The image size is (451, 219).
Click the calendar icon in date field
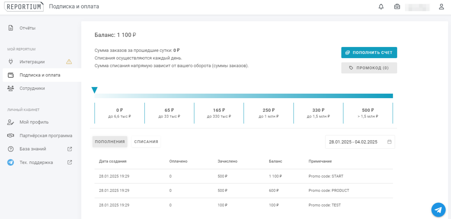click(390, 142)
